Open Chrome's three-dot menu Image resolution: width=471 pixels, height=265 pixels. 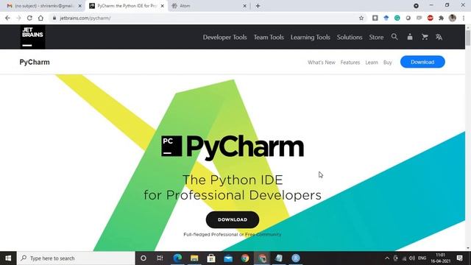pos(464,18)
